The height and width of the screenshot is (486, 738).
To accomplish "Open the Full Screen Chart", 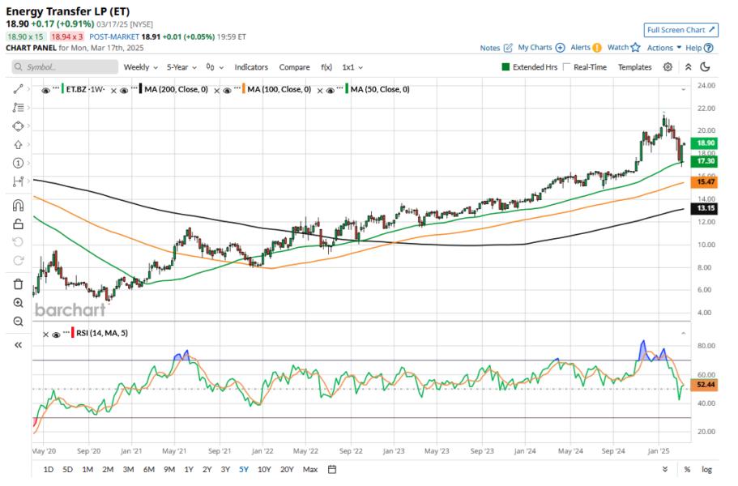I will point(680,30).
